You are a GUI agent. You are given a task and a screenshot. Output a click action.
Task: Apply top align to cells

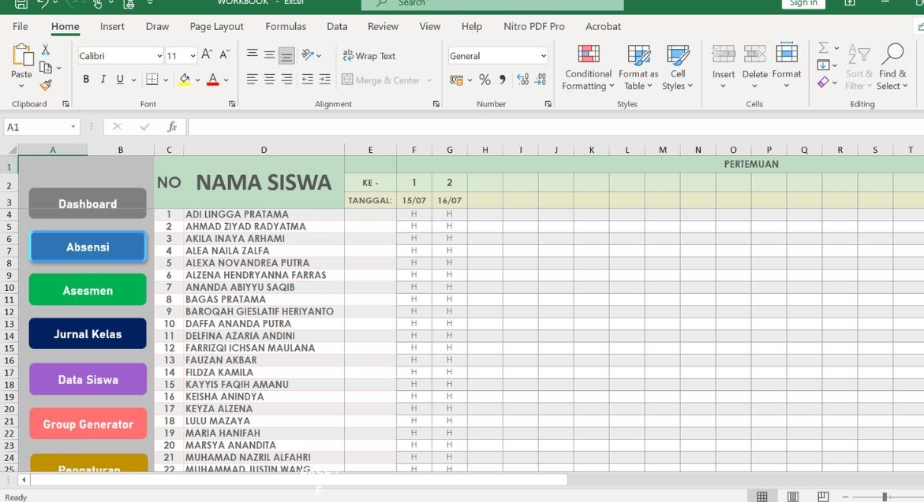point(253,55)
